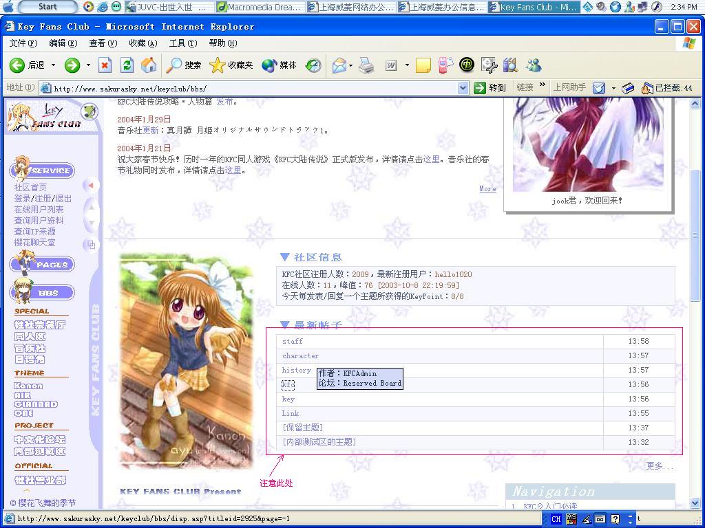Expand the Edit button dropdown arrow
Viewport: 705px width, 528px height.
[407, 65]
